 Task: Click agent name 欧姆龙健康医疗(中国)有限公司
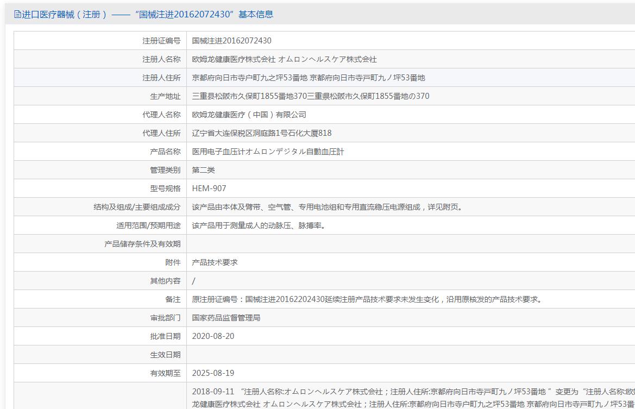click(x=249, y=115)
